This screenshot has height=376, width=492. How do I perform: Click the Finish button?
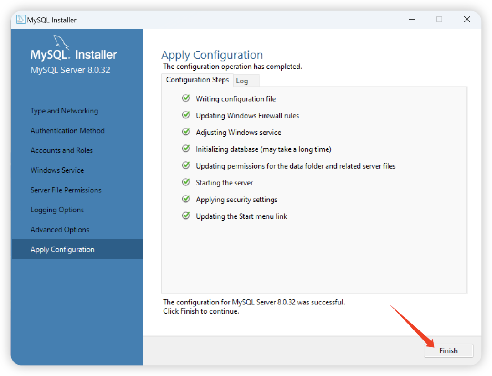tap(448, 350)
